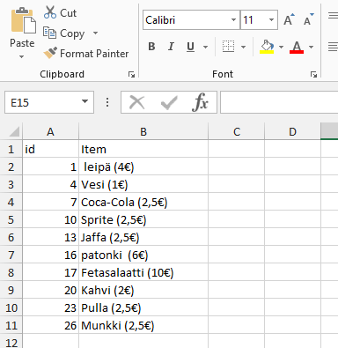
Task: Select id cell with value 26
Action: 50,325
